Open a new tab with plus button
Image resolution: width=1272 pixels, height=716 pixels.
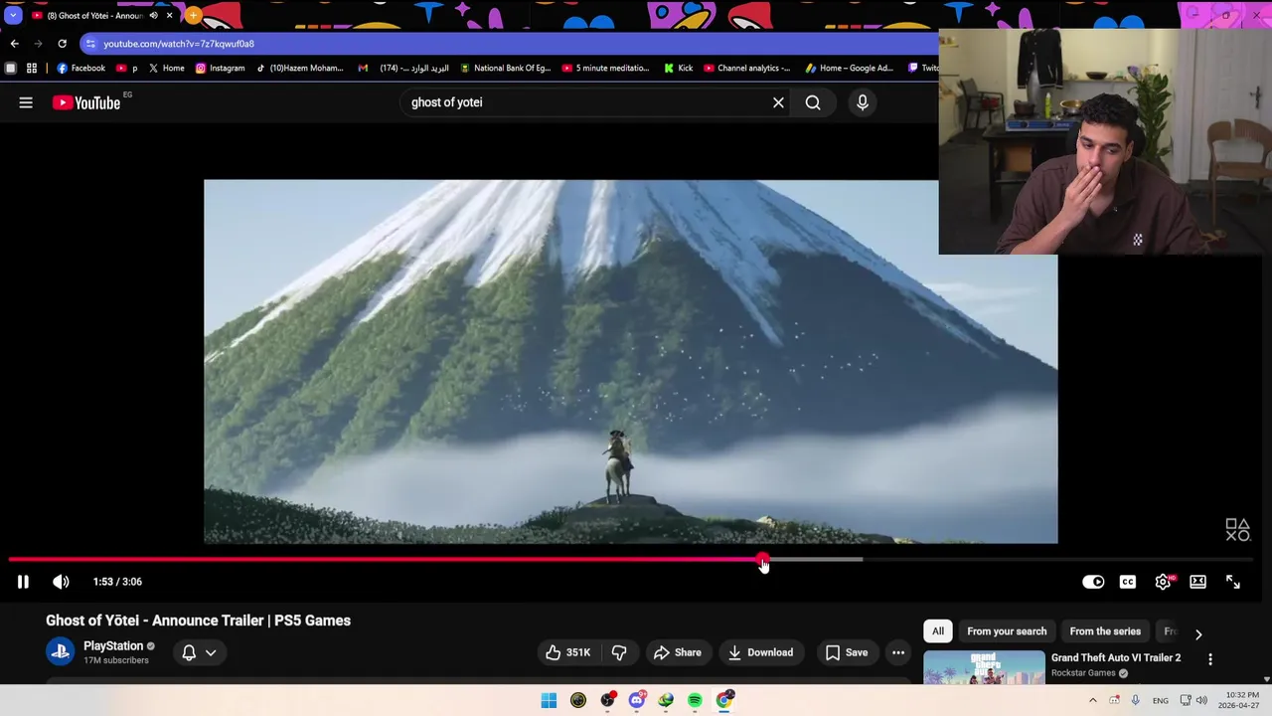[193, 16]
